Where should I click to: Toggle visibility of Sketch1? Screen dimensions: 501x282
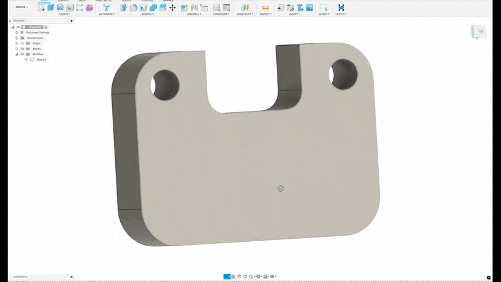pyautogui.click(x=26, y=60)
